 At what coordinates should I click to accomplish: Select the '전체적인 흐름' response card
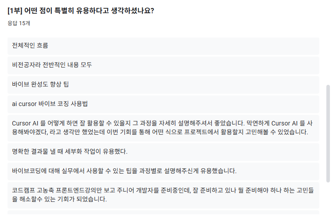pos(163,46)
